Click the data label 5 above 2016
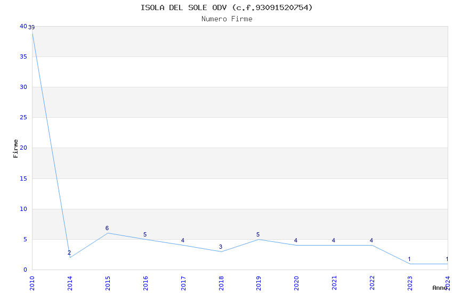Screen dimensions: 453x293 [x=145, y=234]
